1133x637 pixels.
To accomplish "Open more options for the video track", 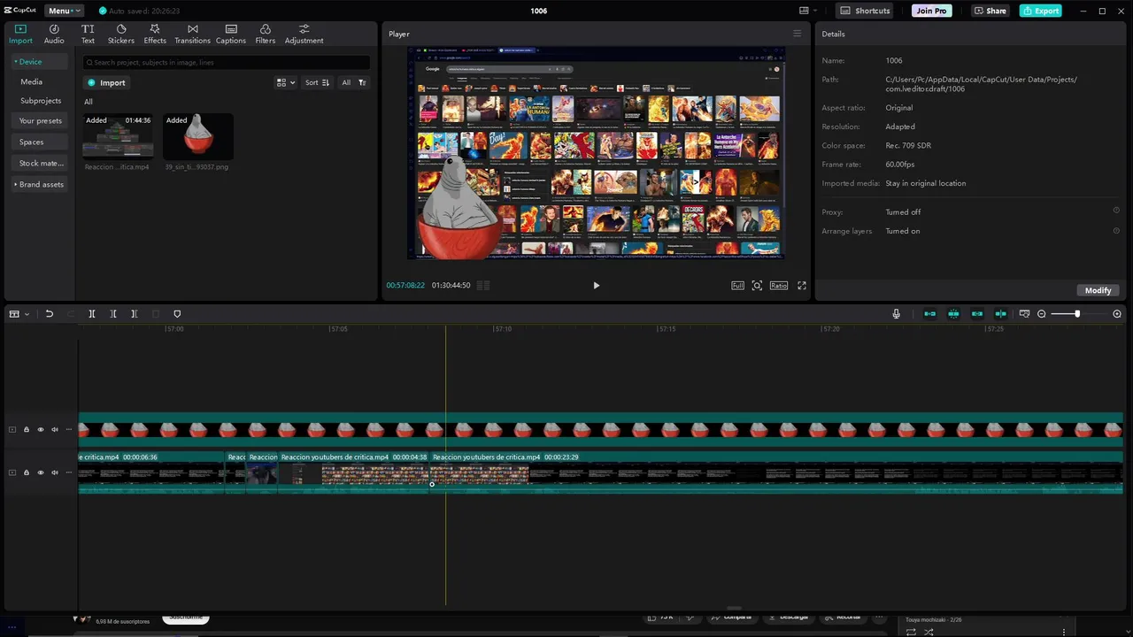I will (x=69, y=472).
